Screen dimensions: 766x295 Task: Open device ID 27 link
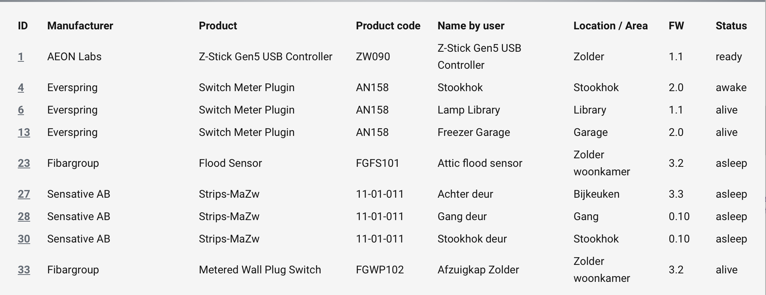pos(24,194)
